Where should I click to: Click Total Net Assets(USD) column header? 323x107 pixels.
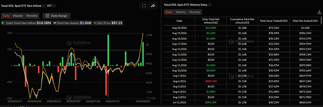[305, 21]
